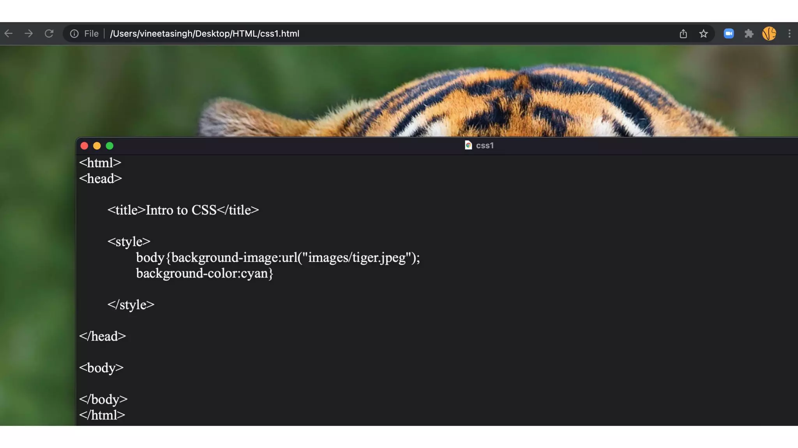Open the Chrome profile avatar

pos(769,34)
